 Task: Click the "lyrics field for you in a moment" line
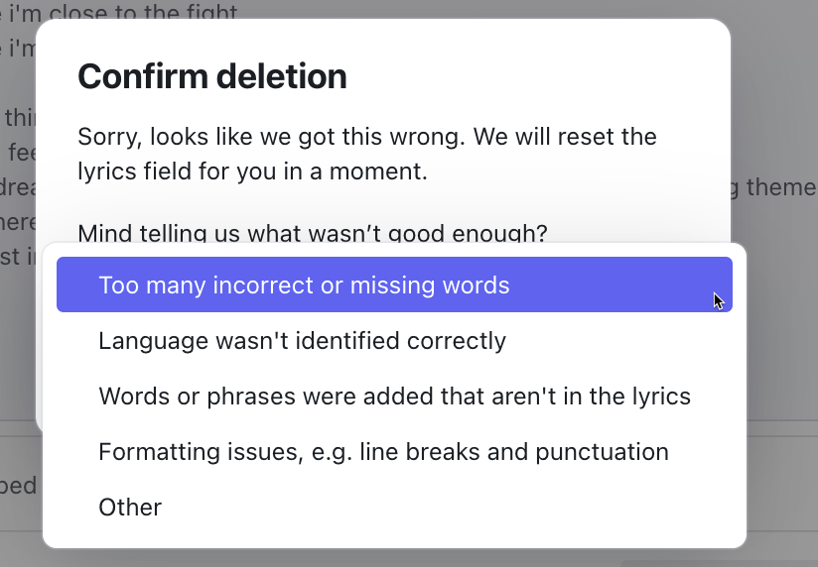[252, 170]
